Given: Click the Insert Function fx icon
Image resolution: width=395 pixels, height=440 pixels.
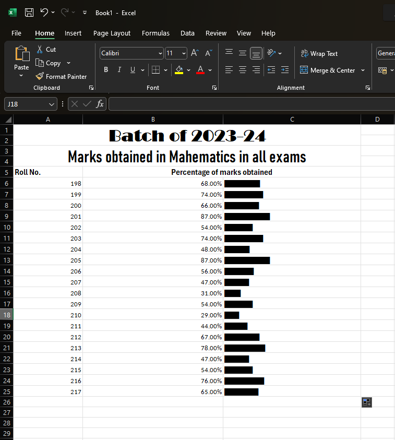Looking at the screenshot, I should 100,104.
